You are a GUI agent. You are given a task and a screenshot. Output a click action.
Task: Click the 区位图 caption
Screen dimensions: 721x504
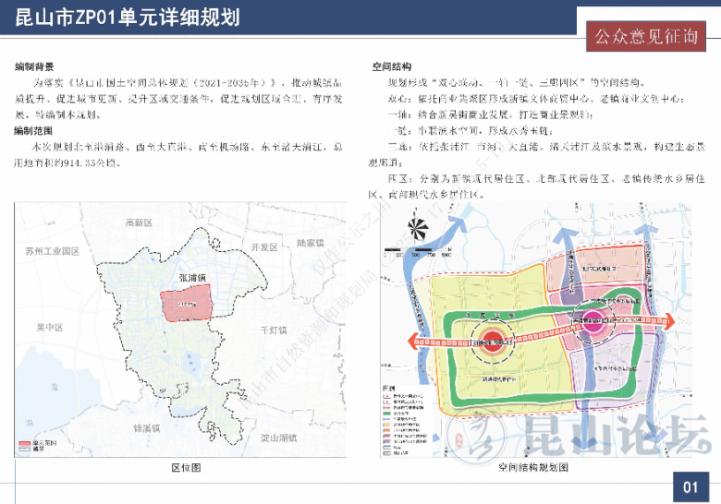point(186,468)
